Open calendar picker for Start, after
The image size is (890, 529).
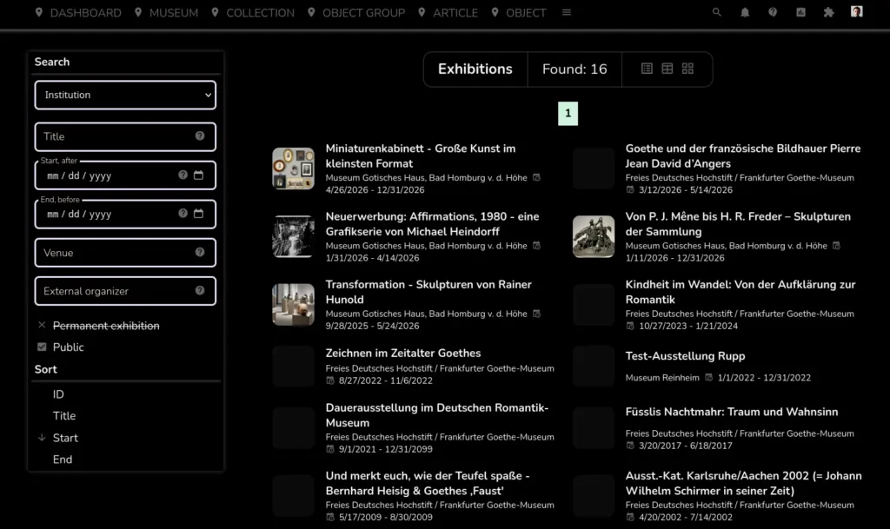coord(198,175)
